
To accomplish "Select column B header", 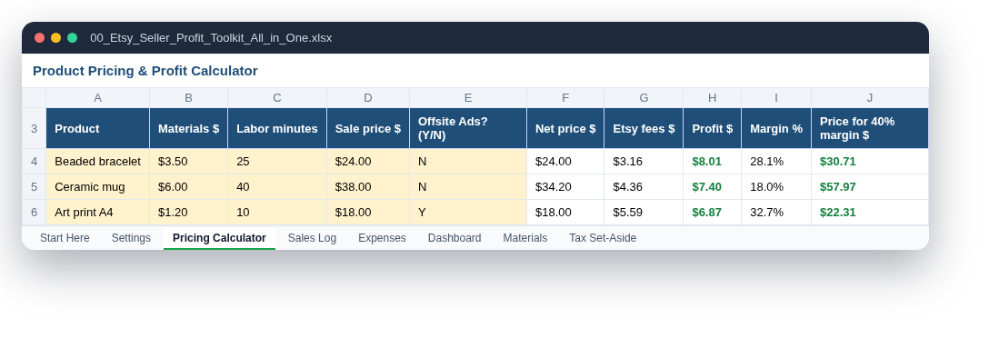I will (188, 98).
